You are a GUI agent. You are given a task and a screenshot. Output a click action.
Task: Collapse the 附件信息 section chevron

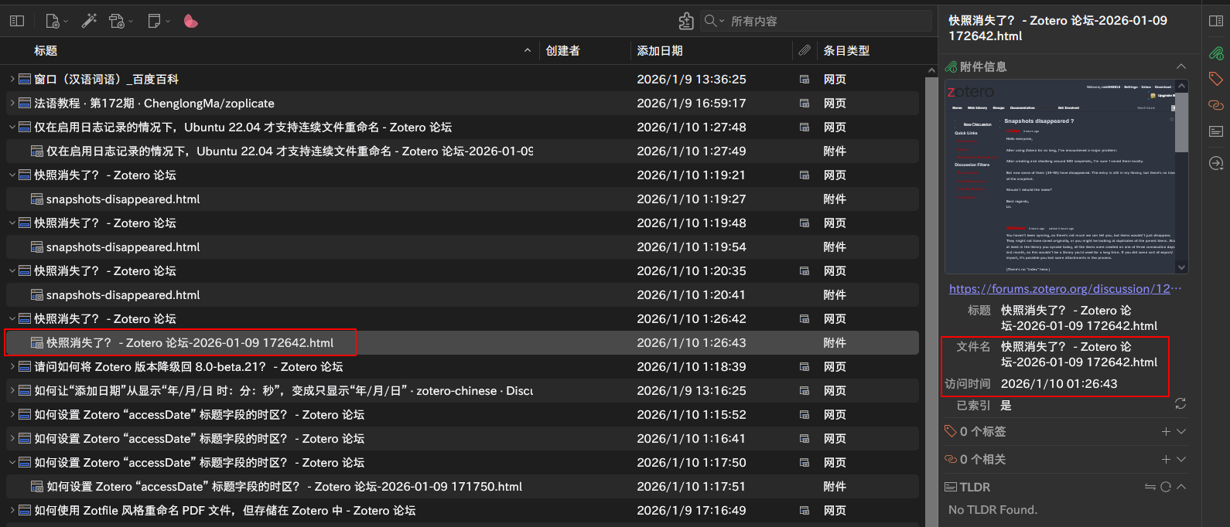pyautogui.click(x=1180, y=66)
